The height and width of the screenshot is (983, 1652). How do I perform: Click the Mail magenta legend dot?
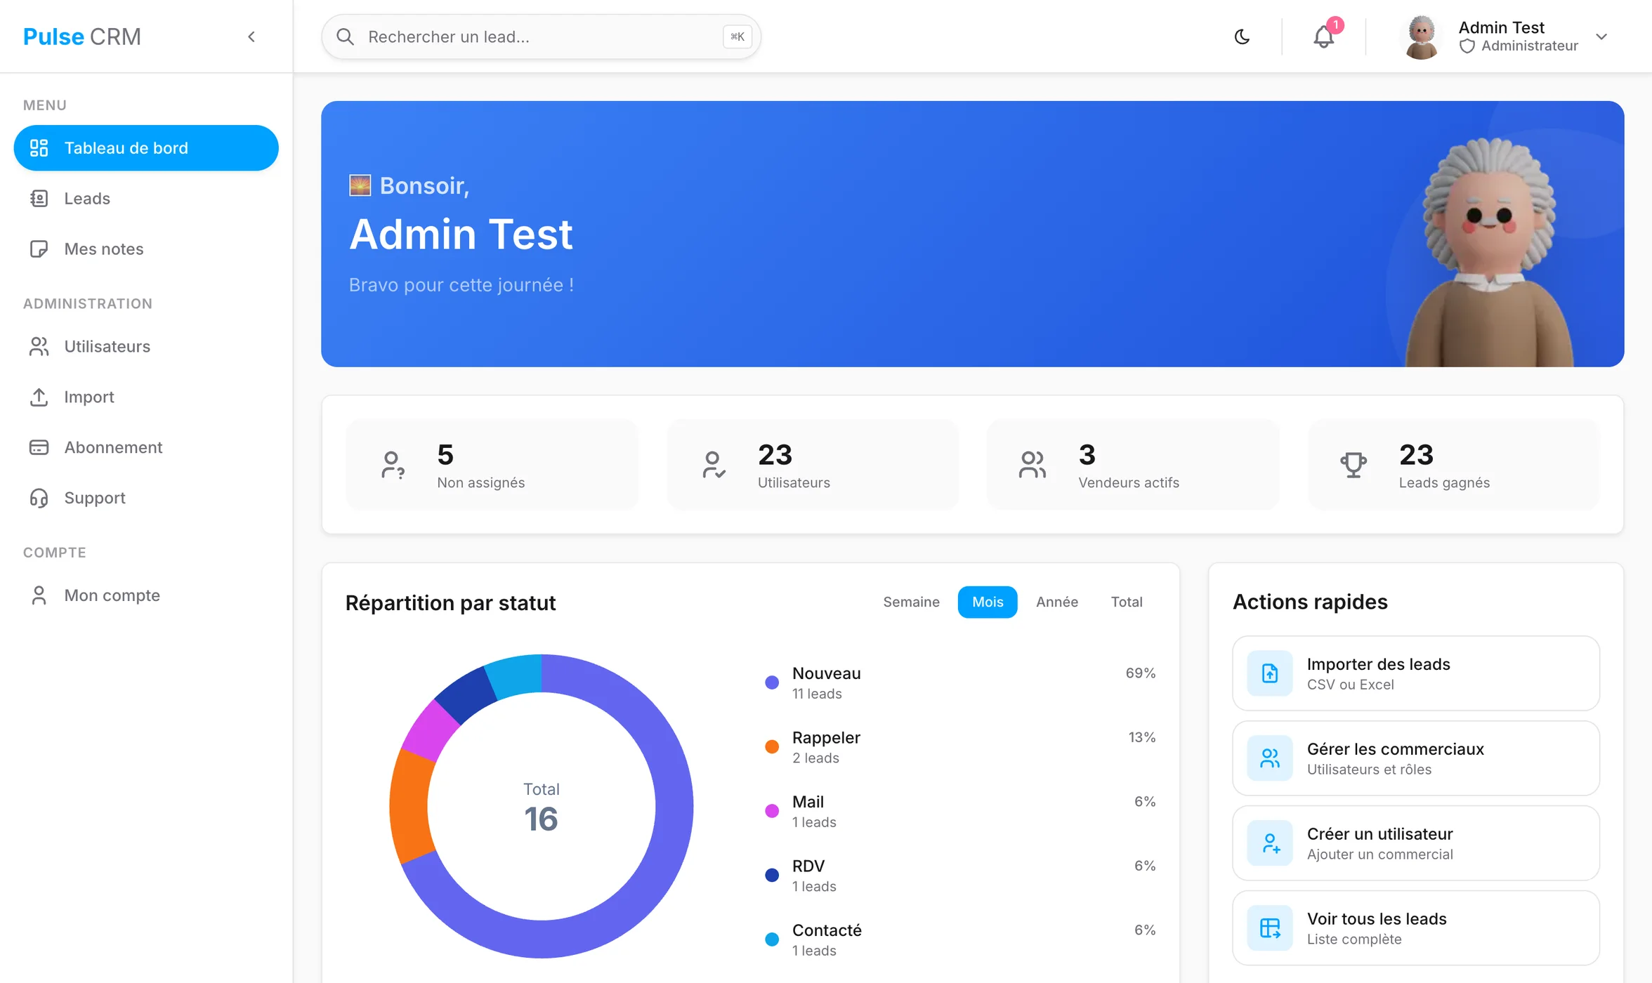[x=772, y=812]
